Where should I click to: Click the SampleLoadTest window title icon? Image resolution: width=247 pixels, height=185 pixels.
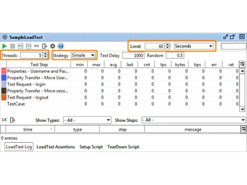[5, 37]
